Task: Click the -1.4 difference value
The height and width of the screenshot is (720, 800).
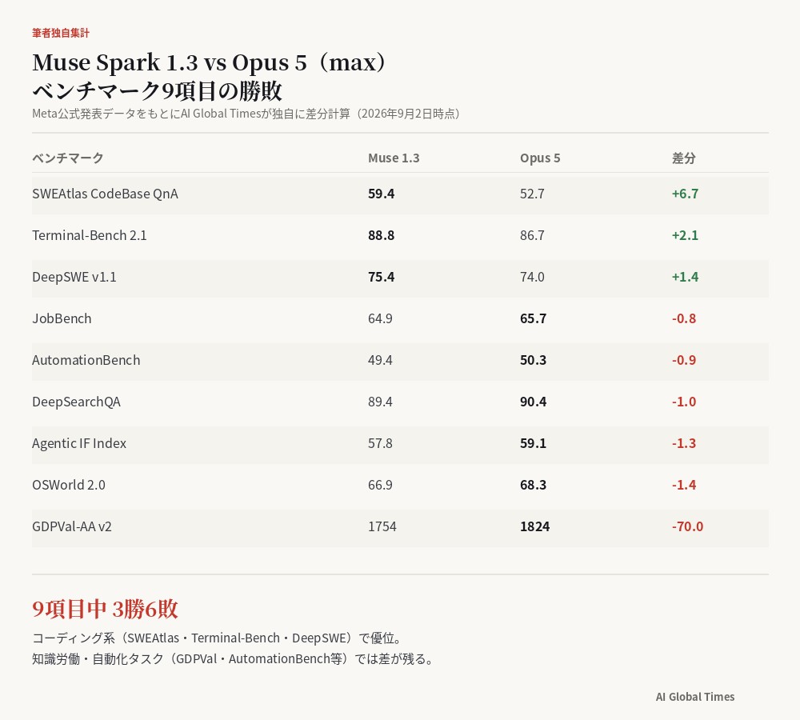Action: (684, 485)
